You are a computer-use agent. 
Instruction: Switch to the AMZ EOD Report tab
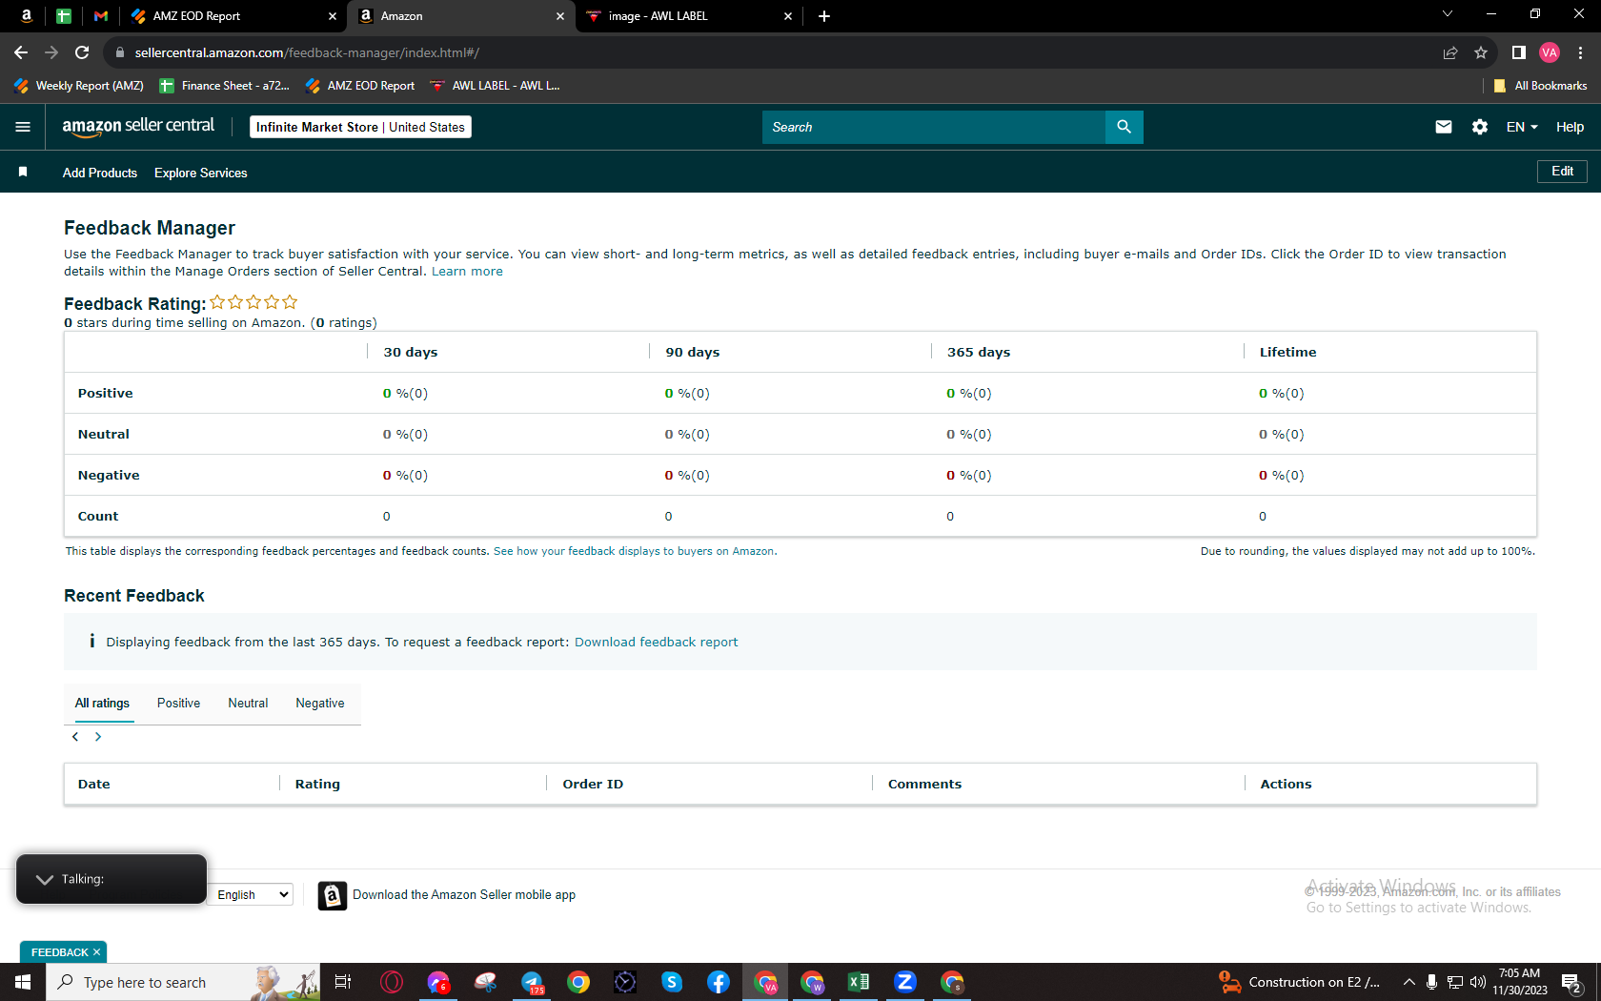233,16
